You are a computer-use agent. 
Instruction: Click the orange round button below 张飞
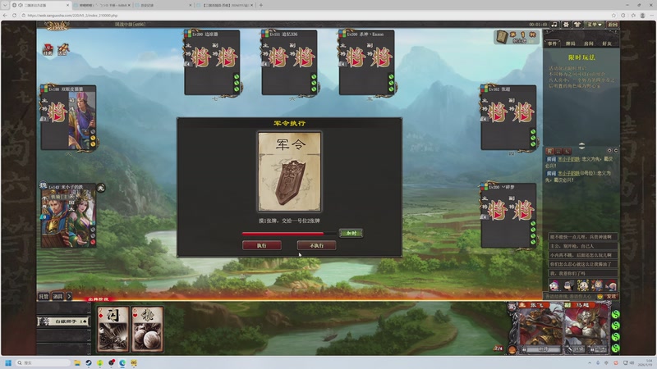512,350
